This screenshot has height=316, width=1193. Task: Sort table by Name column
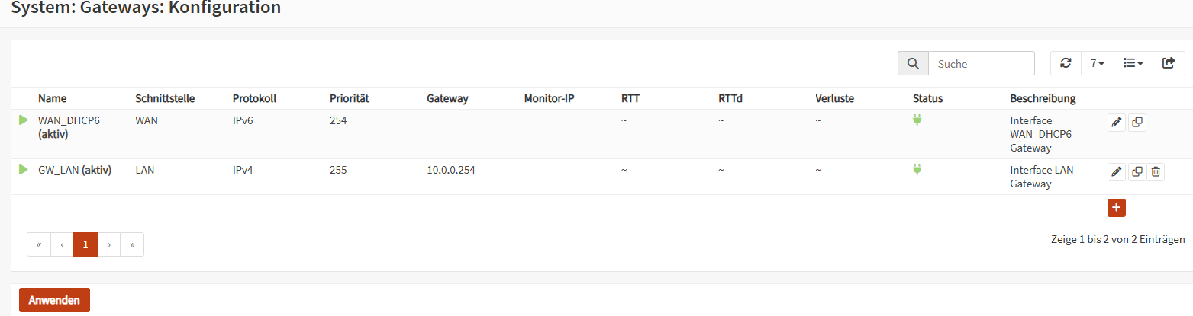[53, 99]
